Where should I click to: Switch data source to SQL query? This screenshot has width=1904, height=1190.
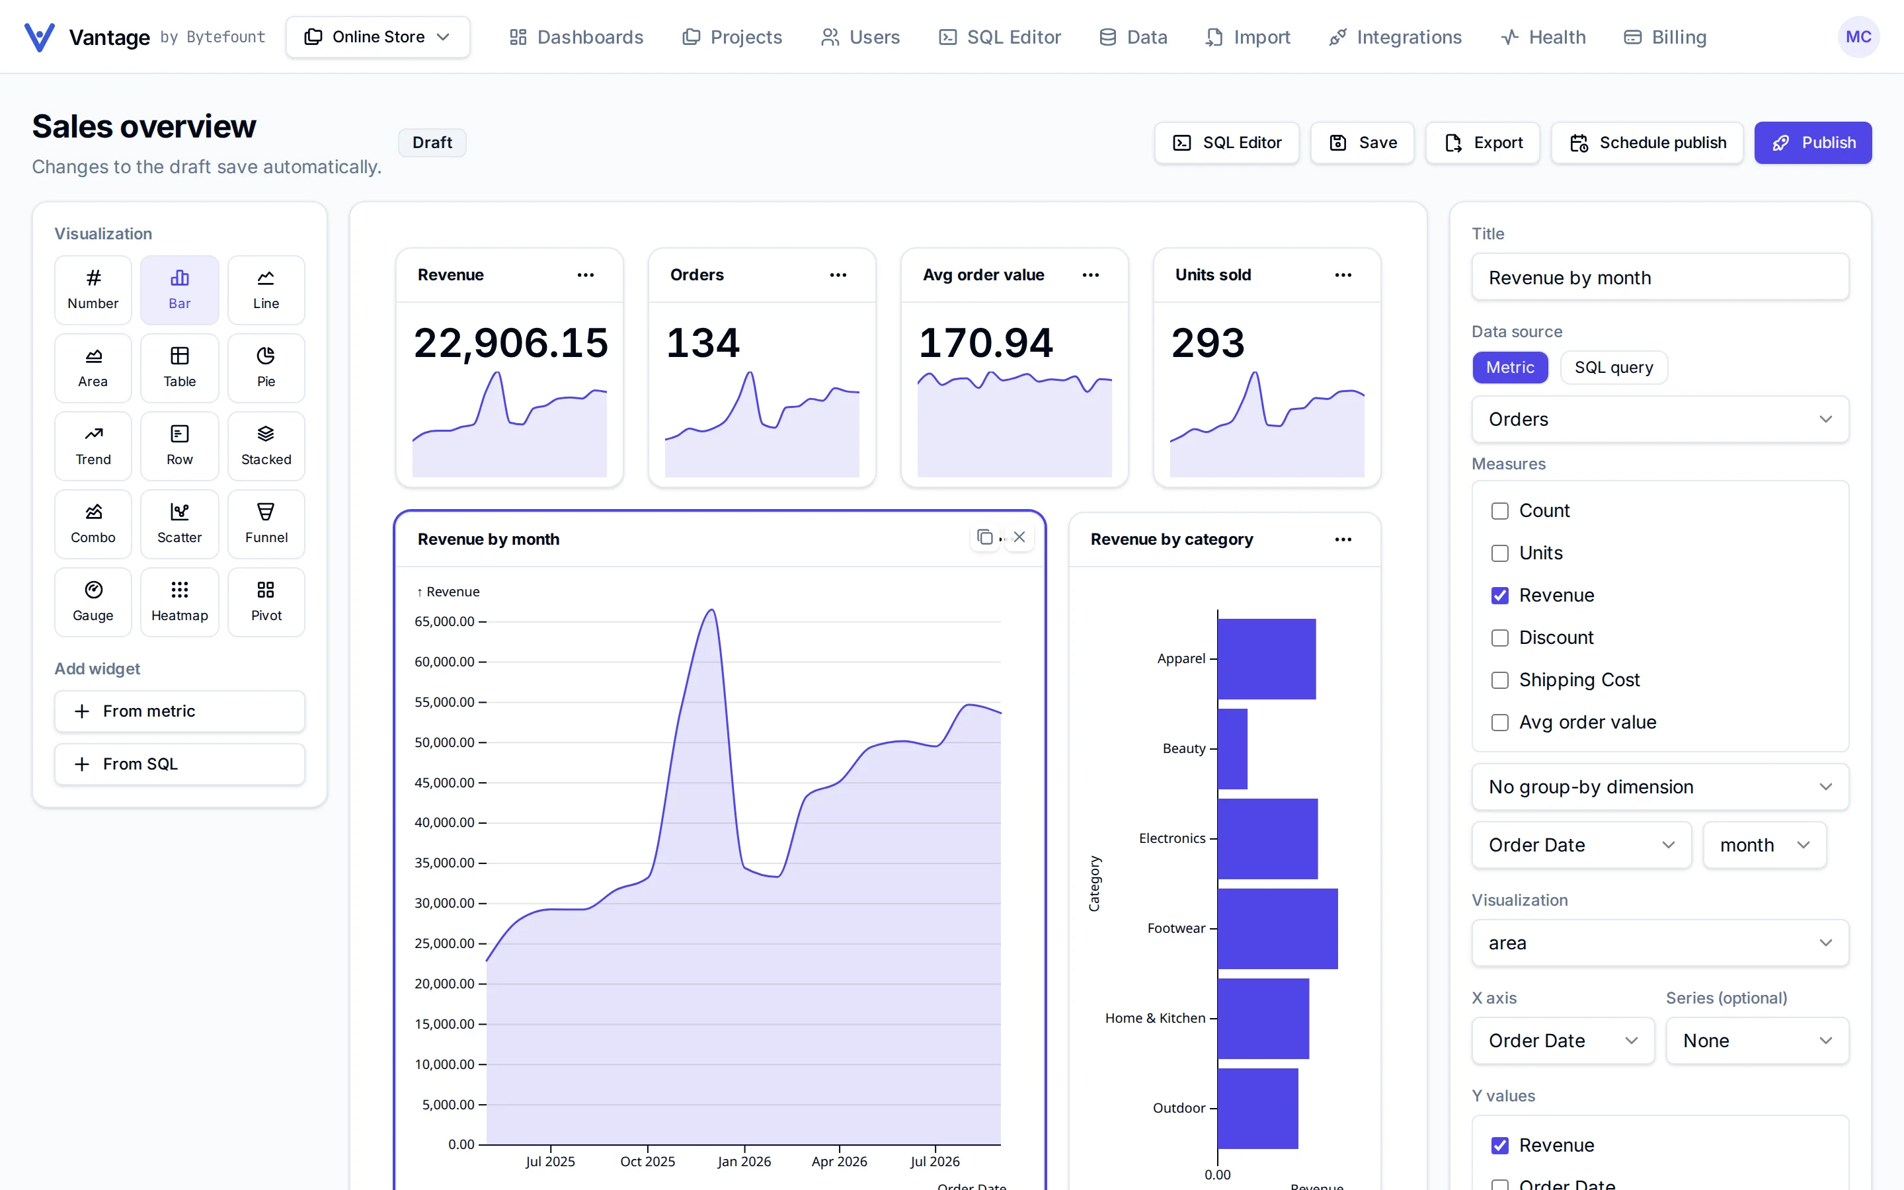pyautogui.click(x=1613, y=368)
